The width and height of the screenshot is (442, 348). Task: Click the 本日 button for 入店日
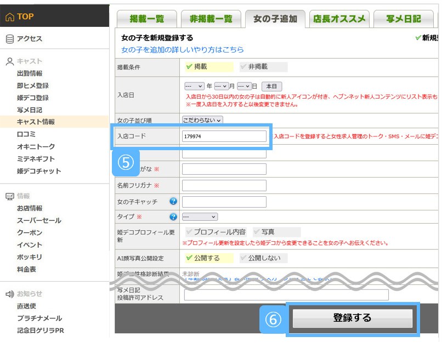click(272, 86)
